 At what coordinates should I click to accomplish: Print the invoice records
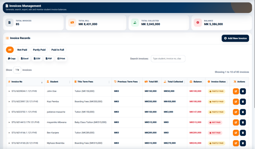pyautogui.click(x=61, y=59)
